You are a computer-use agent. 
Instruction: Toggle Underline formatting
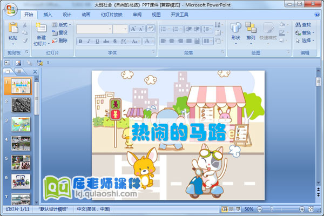(x=97, y=42)
